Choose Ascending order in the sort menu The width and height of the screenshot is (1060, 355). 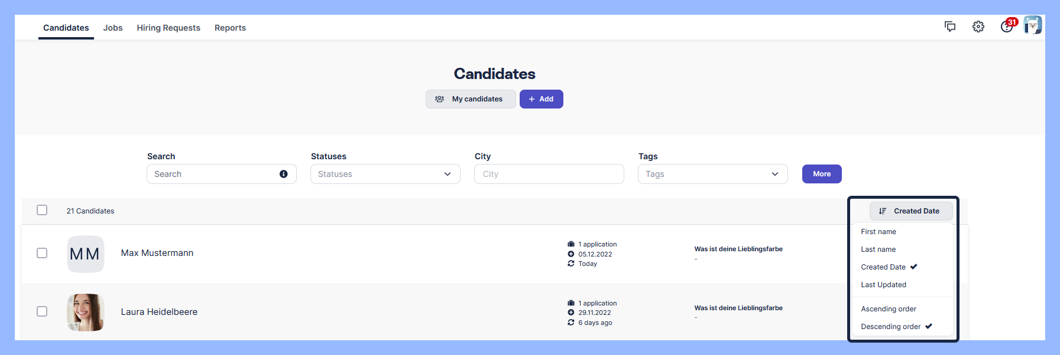[x=889, y=309]
